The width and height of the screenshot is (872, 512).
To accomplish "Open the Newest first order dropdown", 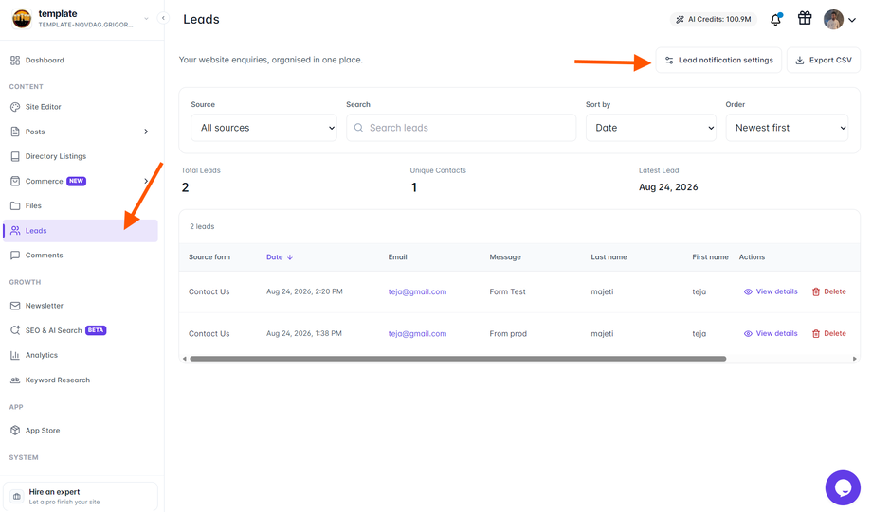I will 787,128.
